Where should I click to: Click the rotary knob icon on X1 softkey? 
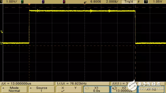[x=87, y=88]
